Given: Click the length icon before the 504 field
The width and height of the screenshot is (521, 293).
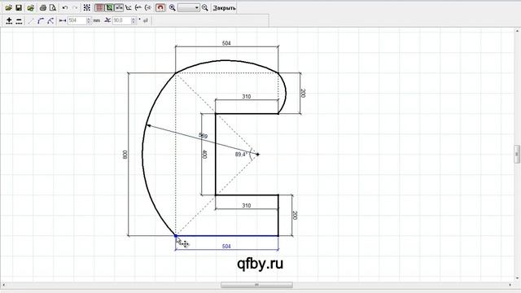Looking at the screenshot, I should tap(63, 20).
